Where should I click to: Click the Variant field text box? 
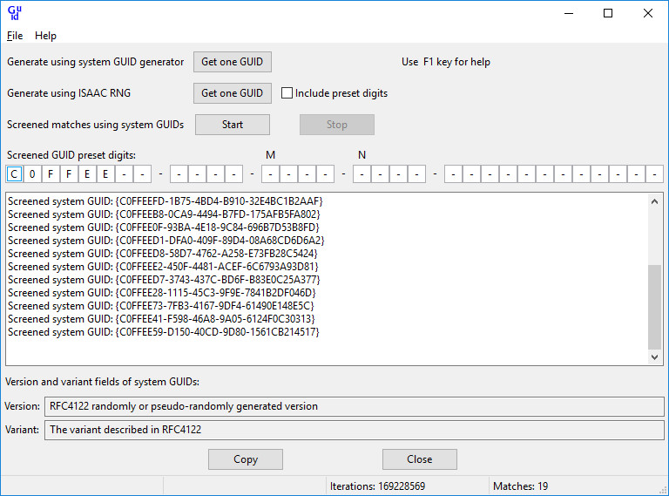355,430
